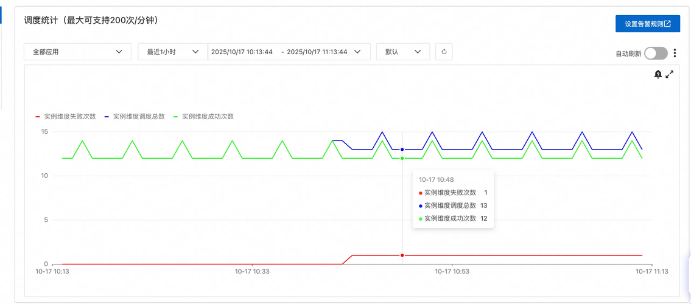
Task: Click the refresh icon button
Action: point(444,52)
